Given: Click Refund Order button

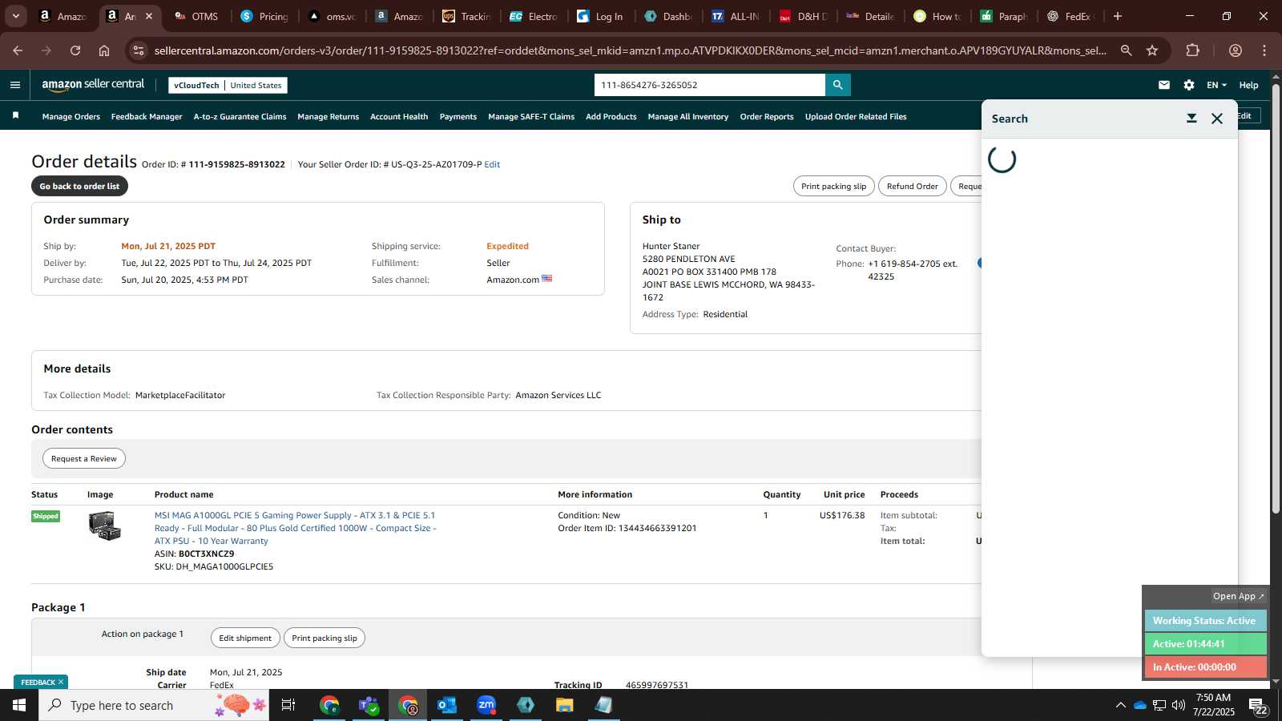Looking at the screenshot, I should click(x=912, y=186).
